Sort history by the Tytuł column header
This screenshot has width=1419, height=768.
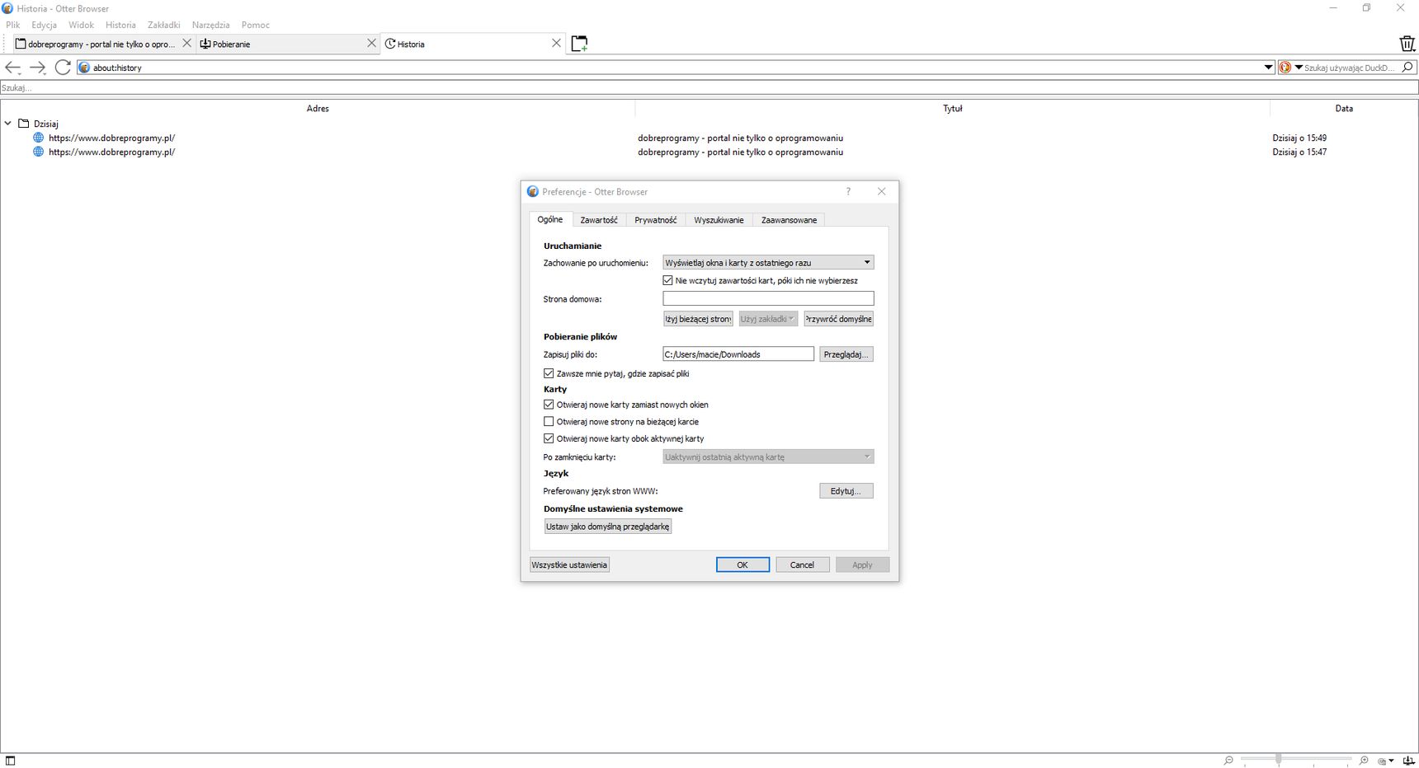[x=952, y=108]
